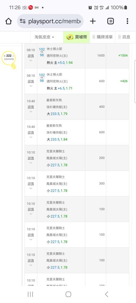The width and height of the screenshot is (136, 303).
Task: Expand chevron under the first 10:10 詳情
Action: [31, 163]
